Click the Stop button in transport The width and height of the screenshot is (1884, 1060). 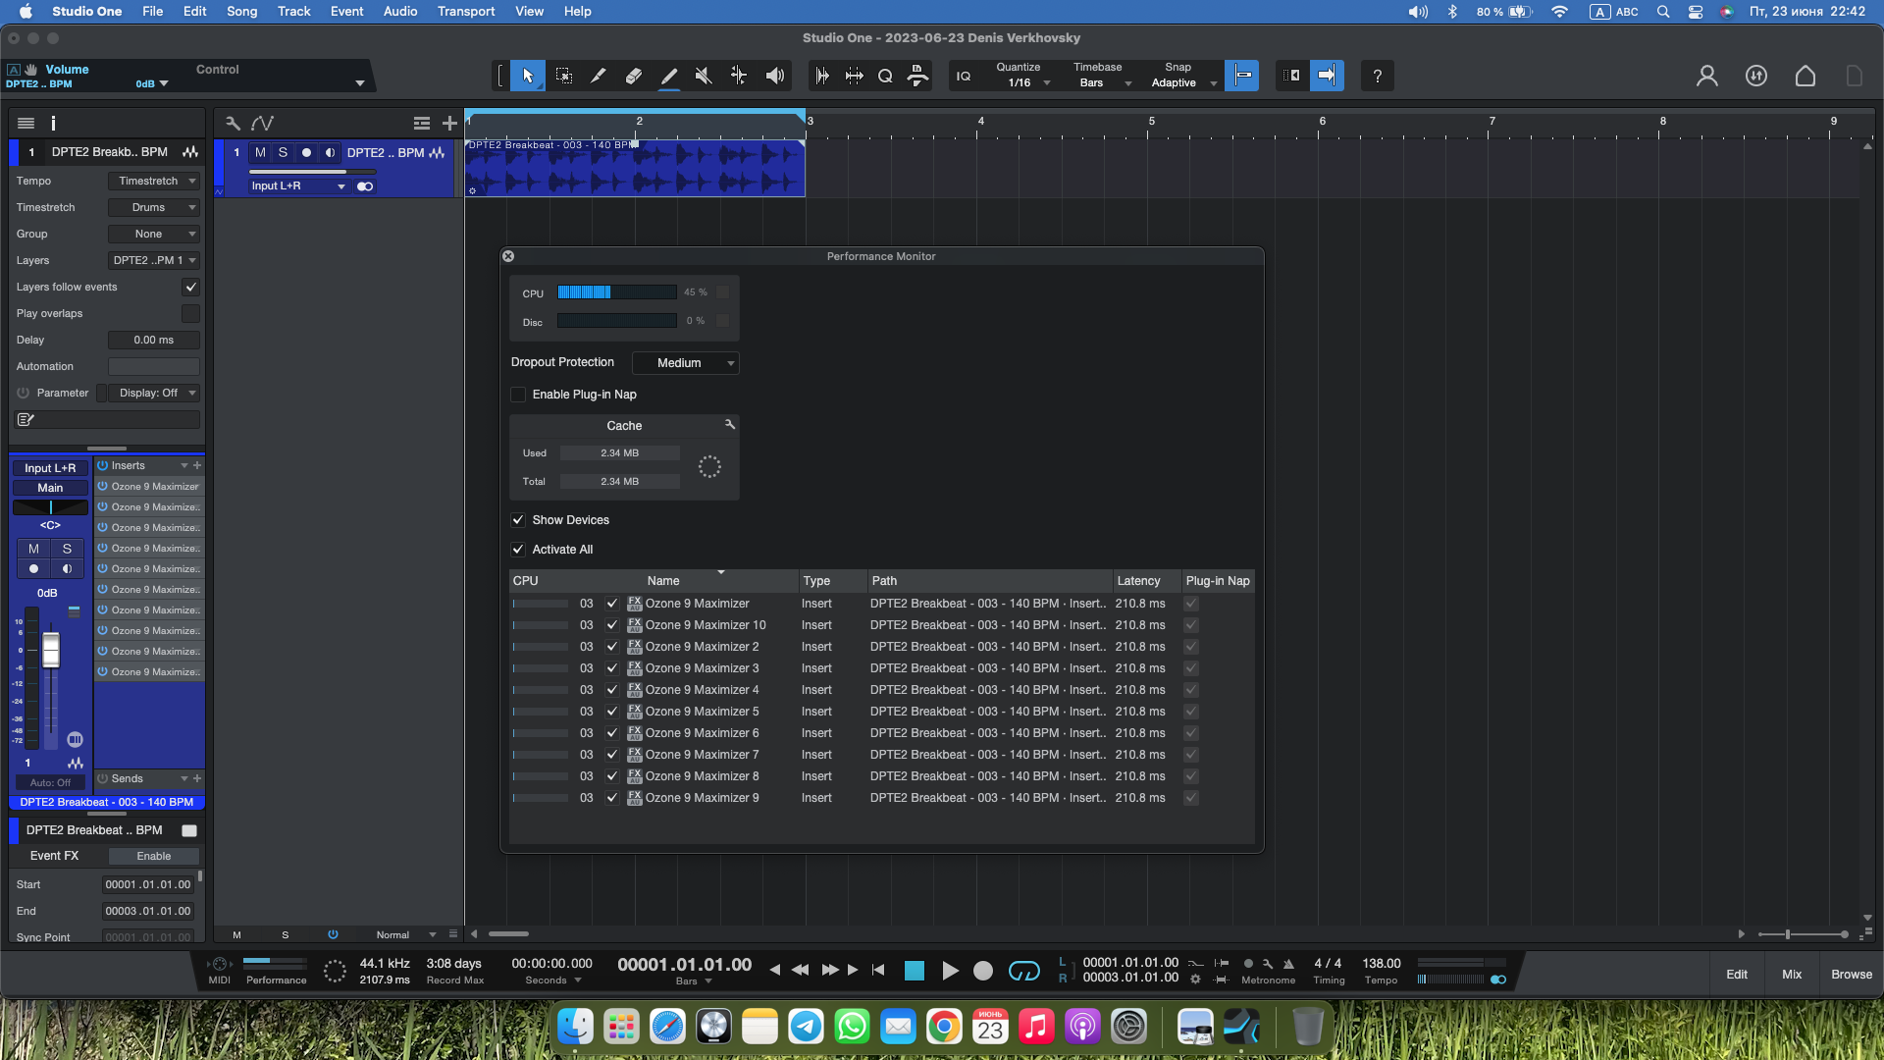point(915,971)
